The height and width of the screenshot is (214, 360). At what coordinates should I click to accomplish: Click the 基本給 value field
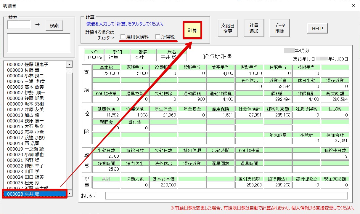pyautogui.click(x=106, y=73)
